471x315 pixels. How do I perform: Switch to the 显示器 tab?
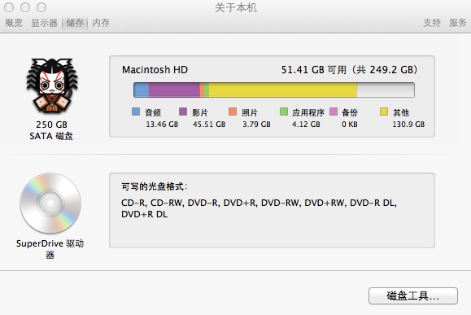(45, 23)
